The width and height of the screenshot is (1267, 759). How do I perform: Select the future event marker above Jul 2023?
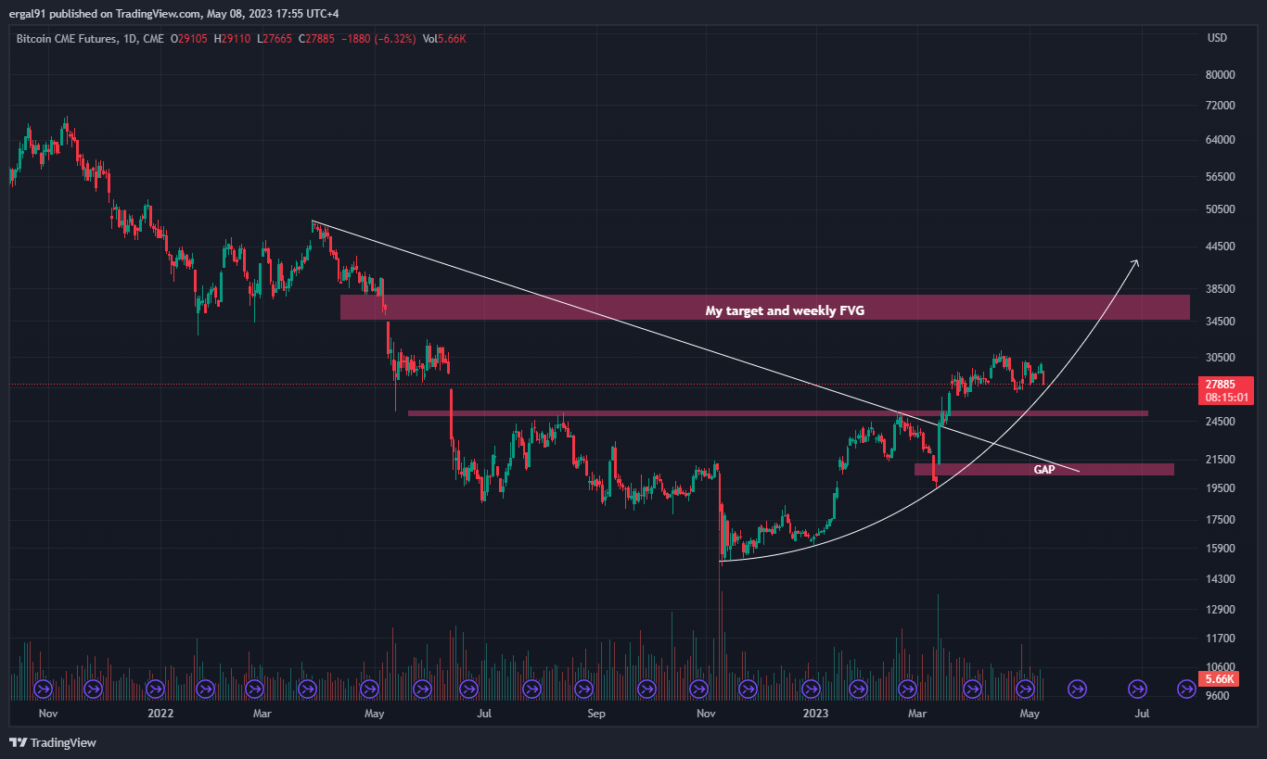click(1137, 689)
